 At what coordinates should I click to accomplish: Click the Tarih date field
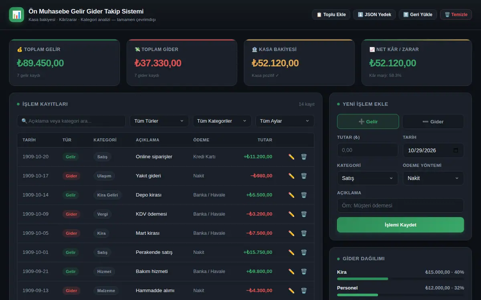(x=433, y=150)
